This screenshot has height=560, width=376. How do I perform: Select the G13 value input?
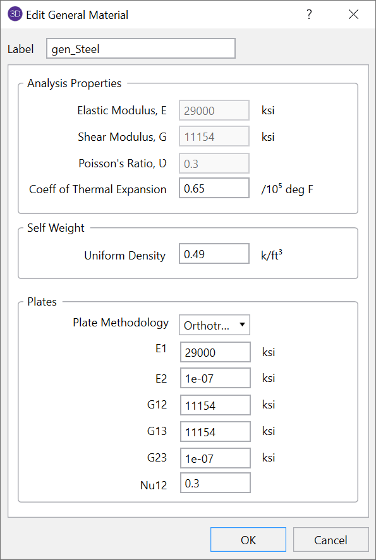[214, 431]
